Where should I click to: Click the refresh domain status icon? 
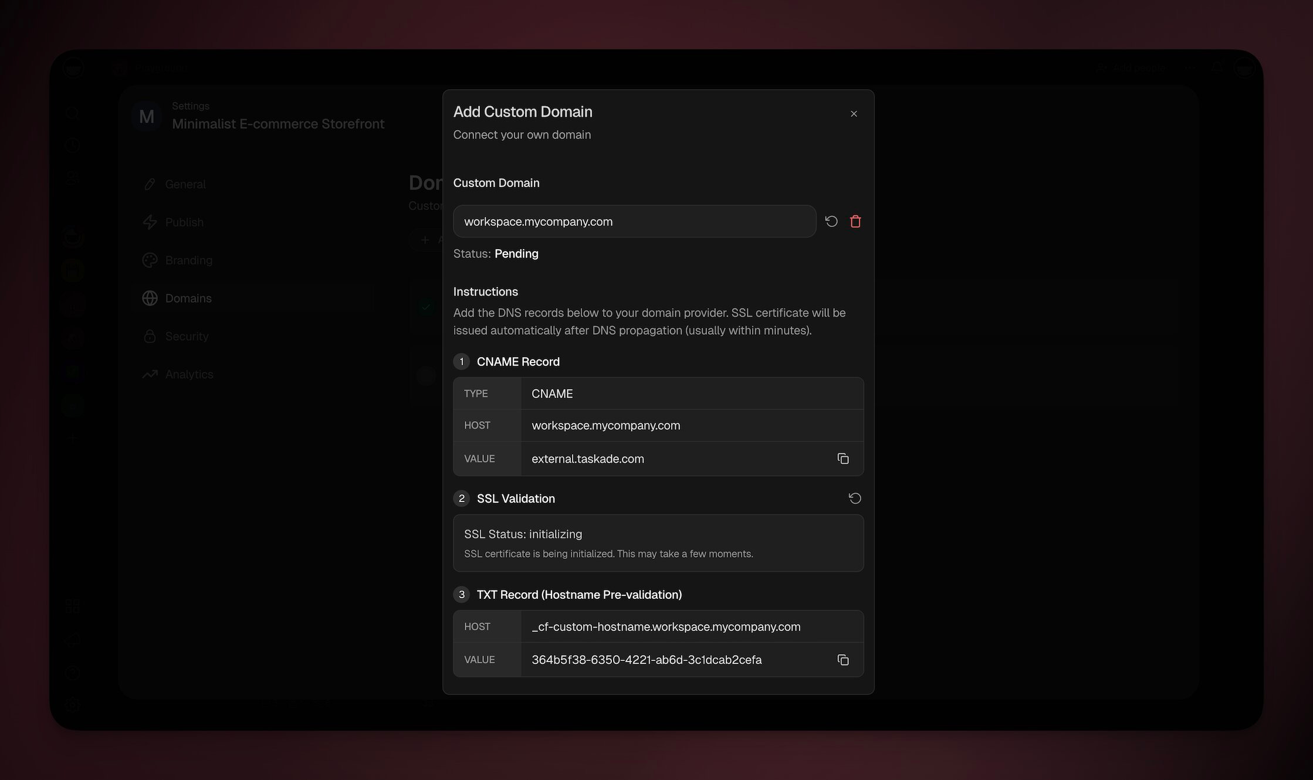point(831,221)
